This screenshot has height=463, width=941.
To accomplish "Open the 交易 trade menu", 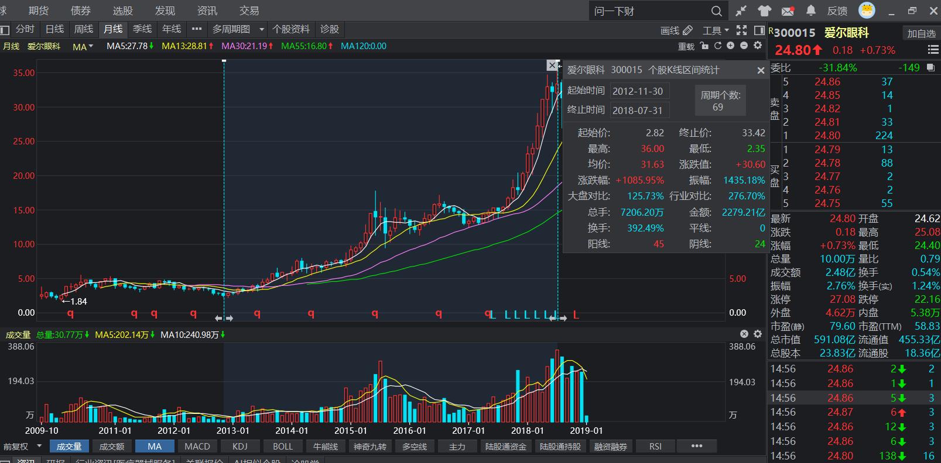I will [x=249, y=11].
